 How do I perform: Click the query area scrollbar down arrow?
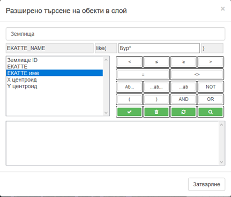[x=221, y=162]
